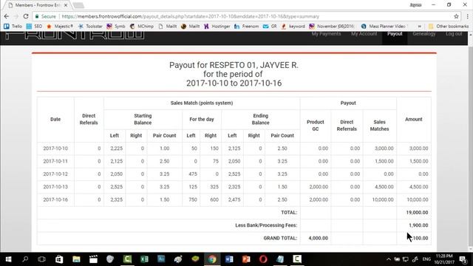The width and height of the screenshot is (473, 266).
Task: Open Excel from the taskbar
Action: click(x=144, y=259)
